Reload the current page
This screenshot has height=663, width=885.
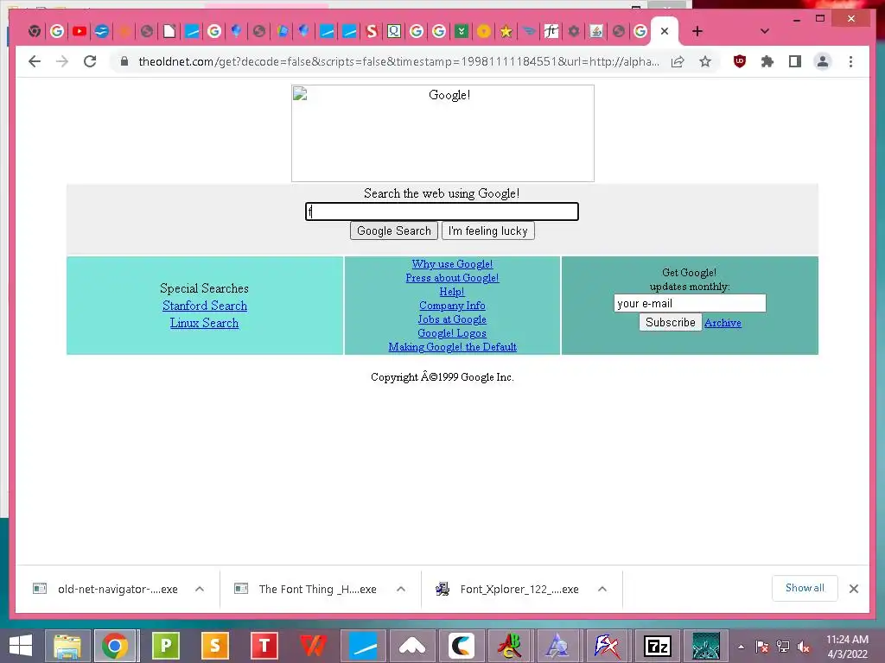tap(90, 61)
